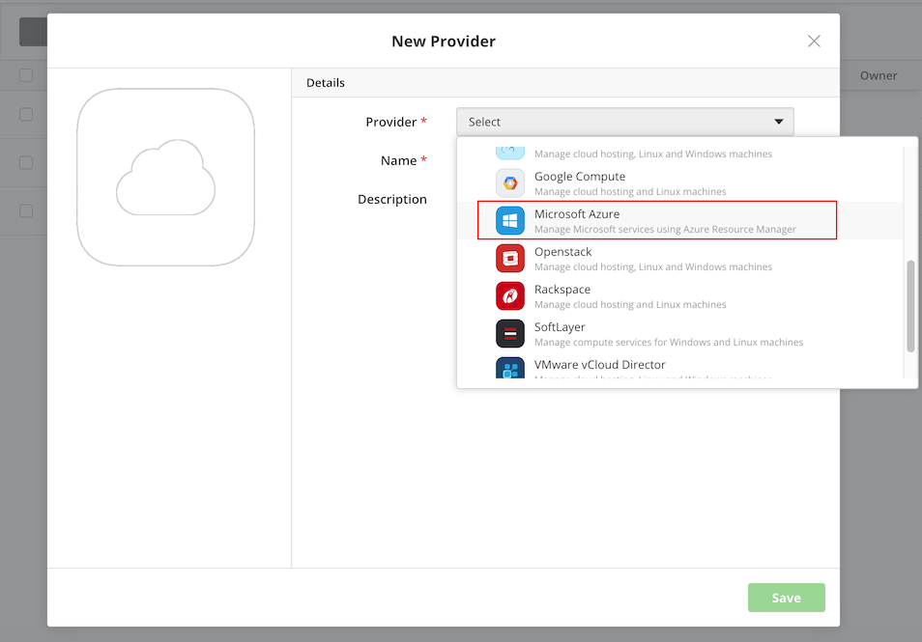Click the Owner column header

click(879, 75)
